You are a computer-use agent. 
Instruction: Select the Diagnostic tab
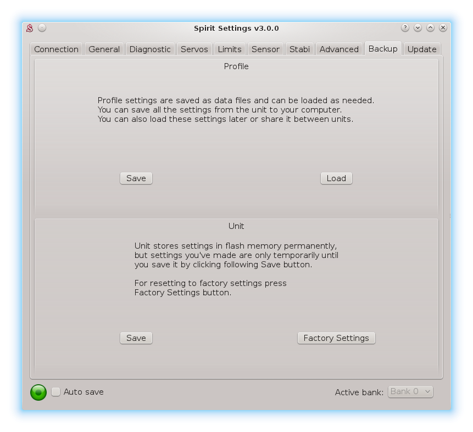pos(150,49)
